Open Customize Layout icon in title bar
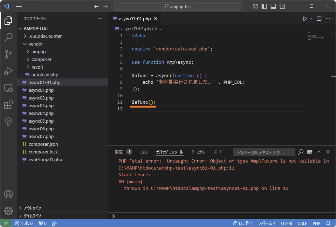 (x=255, y=6)
